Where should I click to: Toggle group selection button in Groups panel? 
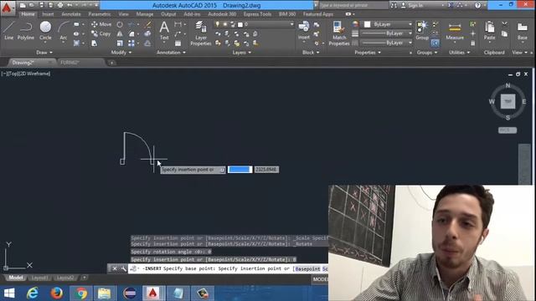tap(435, 43)
